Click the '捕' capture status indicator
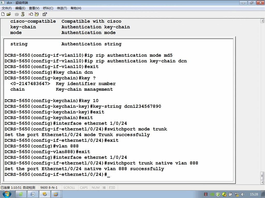265x198 pixels. point(104,188)
